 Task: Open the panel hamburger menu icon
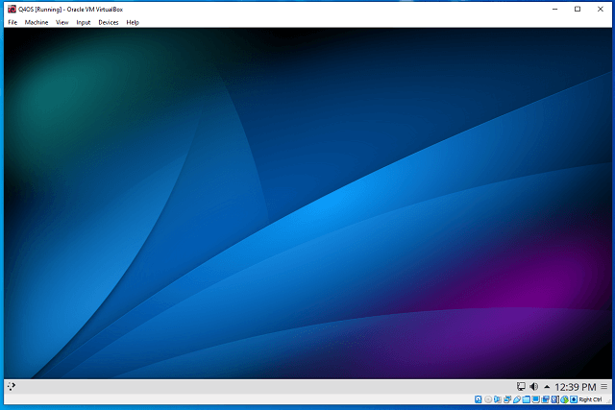click(x=604, y=386)
